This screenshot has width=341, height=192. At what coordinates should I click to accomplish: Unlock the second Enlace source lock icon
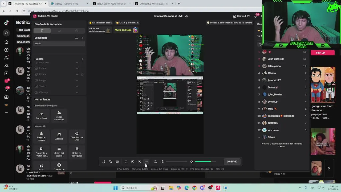click(x=82, y=74)
